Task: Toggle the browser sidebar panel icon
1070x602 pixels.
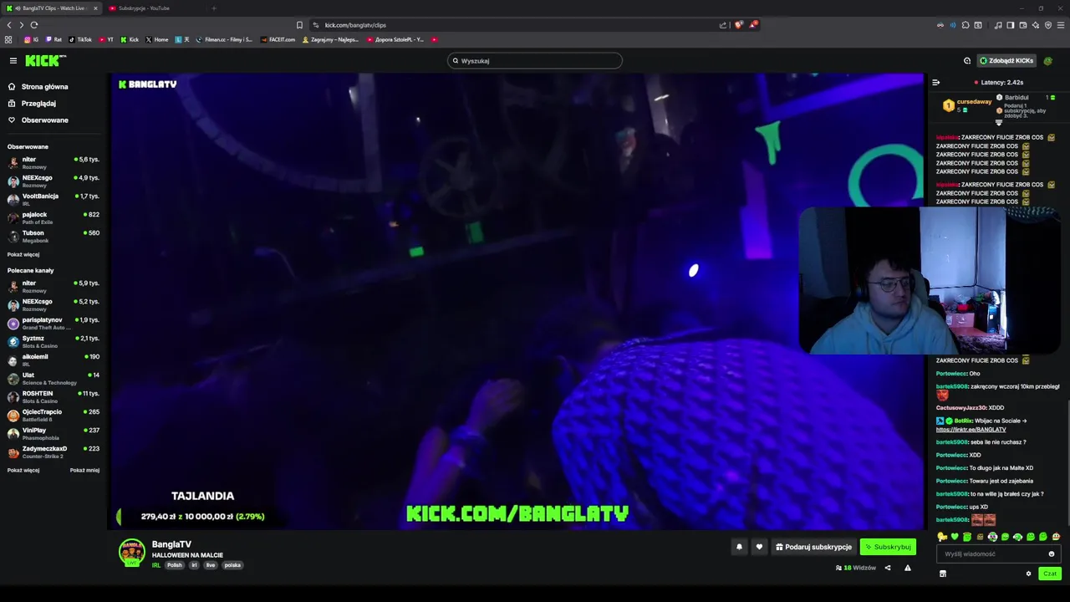Action: coord(1011,25)
